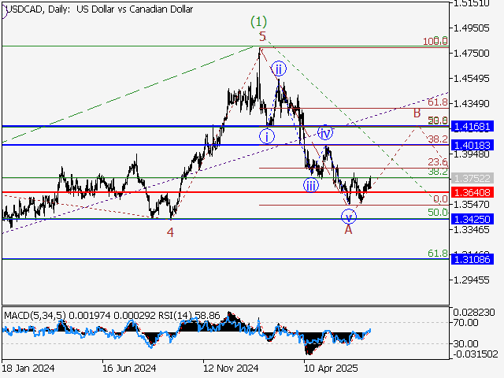This screenshot has height=378, width=504.
Task: Click the red wave 4 label
Action: click(x=169, y=232)
